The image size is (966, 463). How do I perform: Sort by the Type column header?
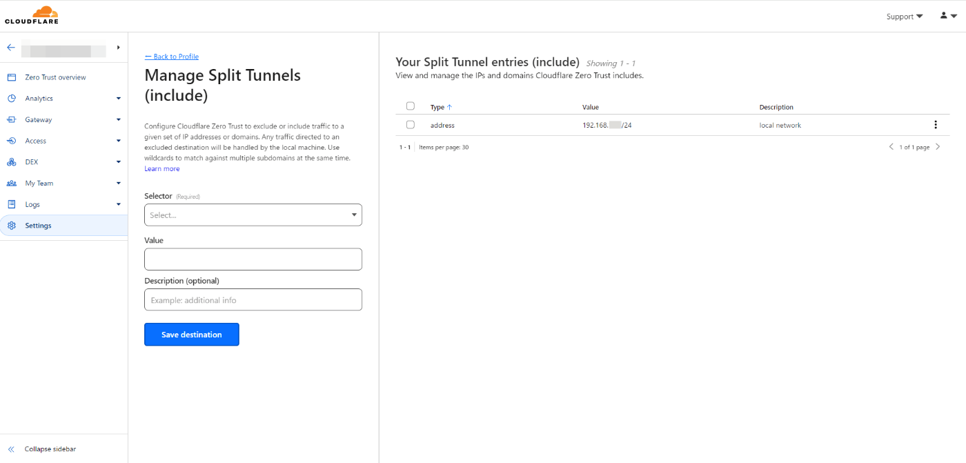point(437,107)
